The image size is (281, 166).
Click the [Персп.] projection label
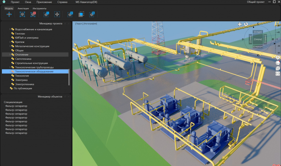tap(79, 24)
